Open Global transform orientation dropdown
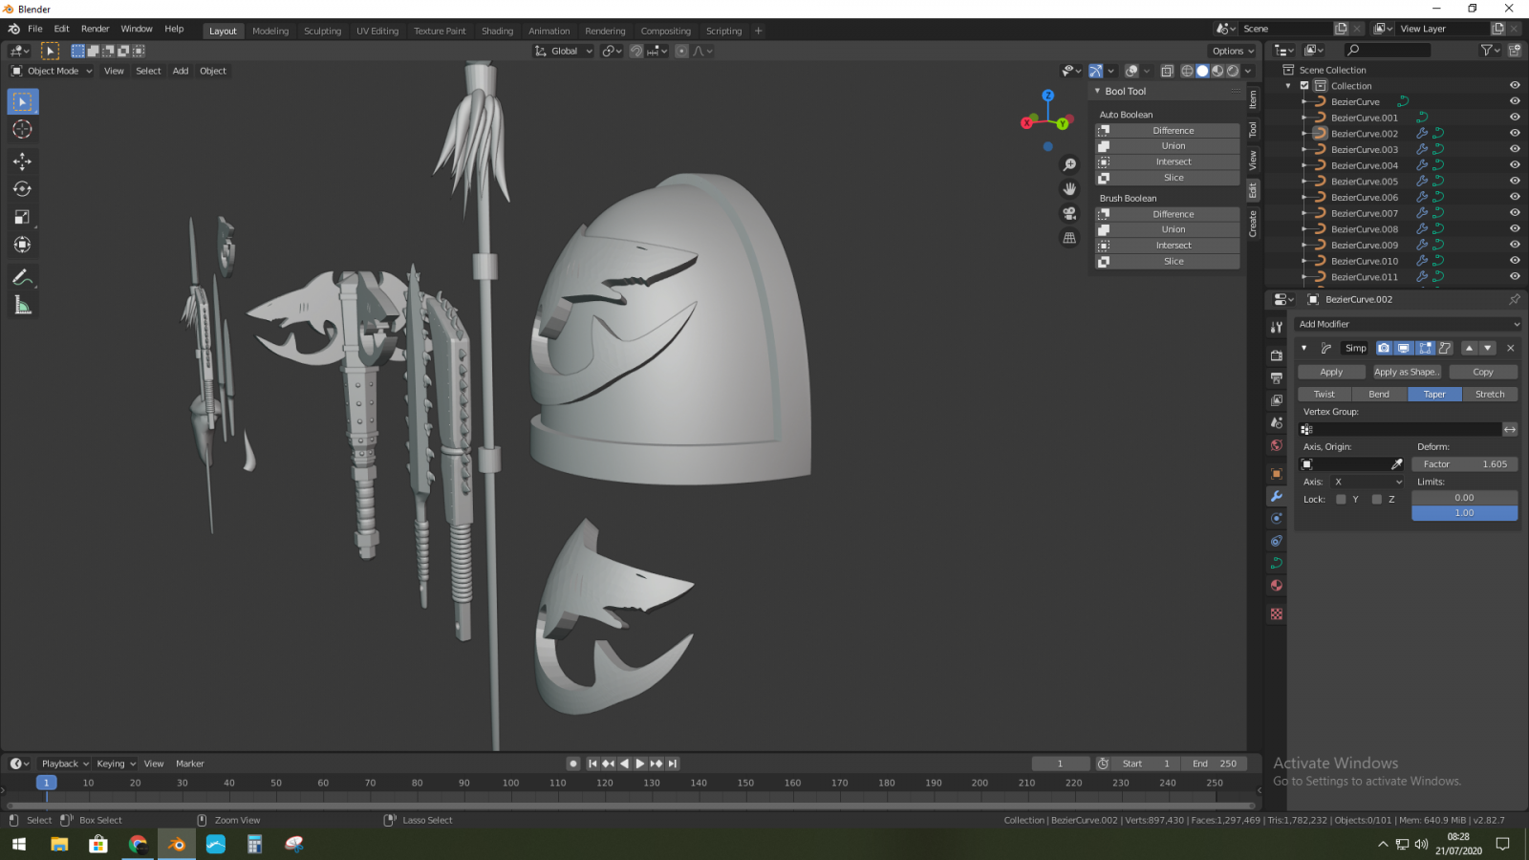Viewport: 1529px width, 860px height. [x=564, y=51]
